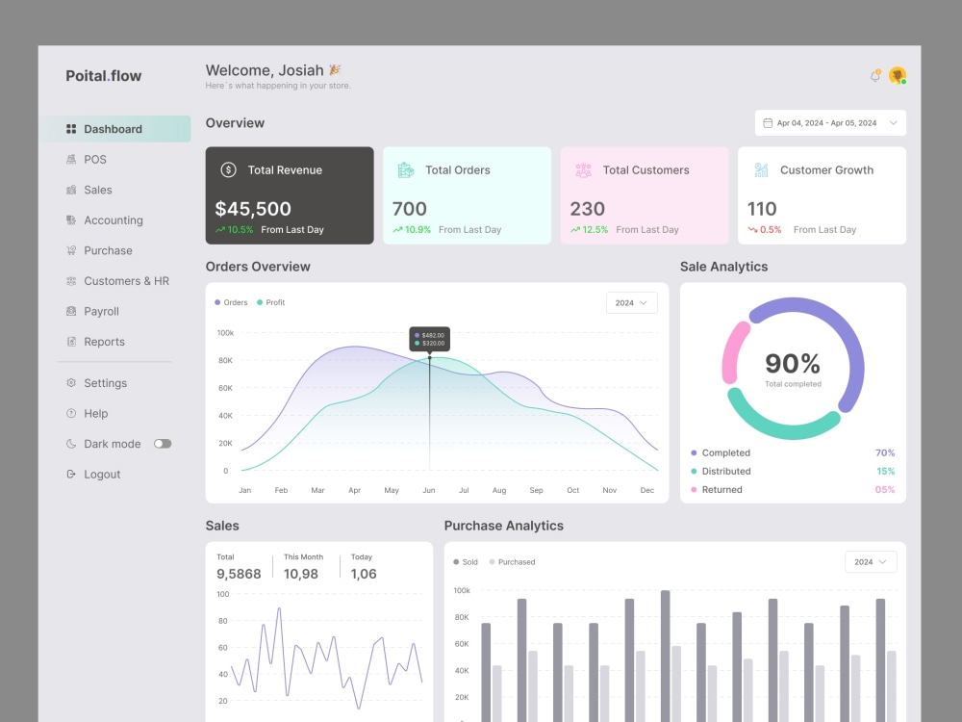962x722 pixels.
Task: Click the pink Returned donut segment
Action: coord(733,351)
